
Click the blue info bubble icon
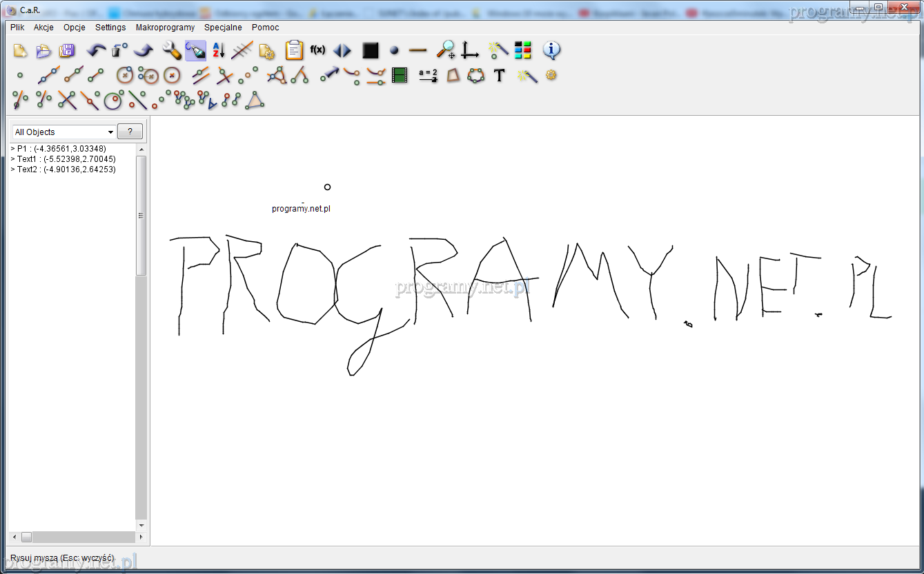551,50
